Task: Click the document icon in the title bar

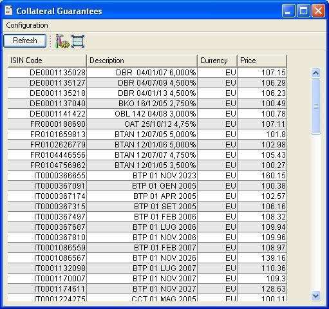Action: [8, 10]
